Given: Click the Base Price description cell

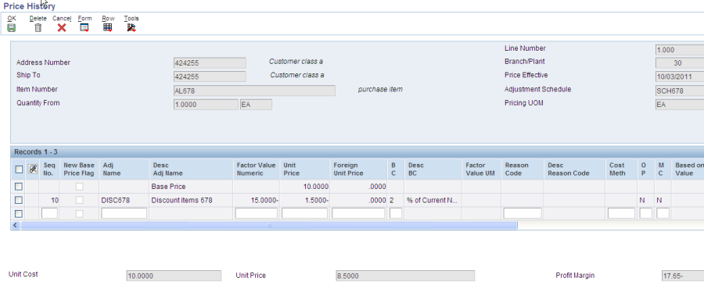Looking at the screenshot, I should pos(192,187).
